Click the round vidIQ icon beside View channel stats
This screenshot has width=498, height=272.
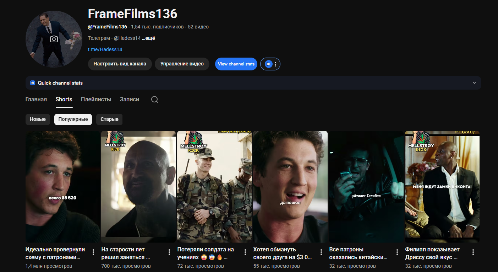268,64
